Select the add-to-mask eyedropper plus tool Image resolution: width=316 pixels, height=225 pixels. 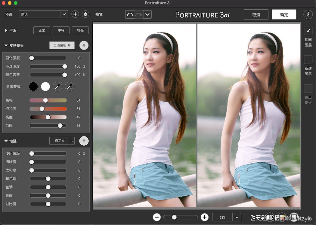[70, 87]
